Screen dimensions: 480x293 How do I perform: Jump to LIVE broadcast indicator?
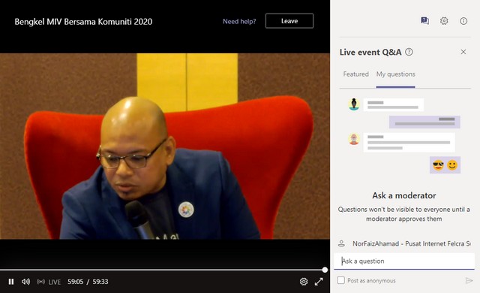[49, 282]
